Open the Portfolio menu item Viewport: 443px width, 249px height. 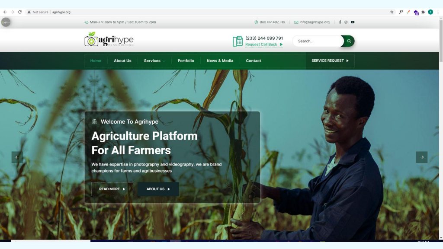[x=186, y=61]
